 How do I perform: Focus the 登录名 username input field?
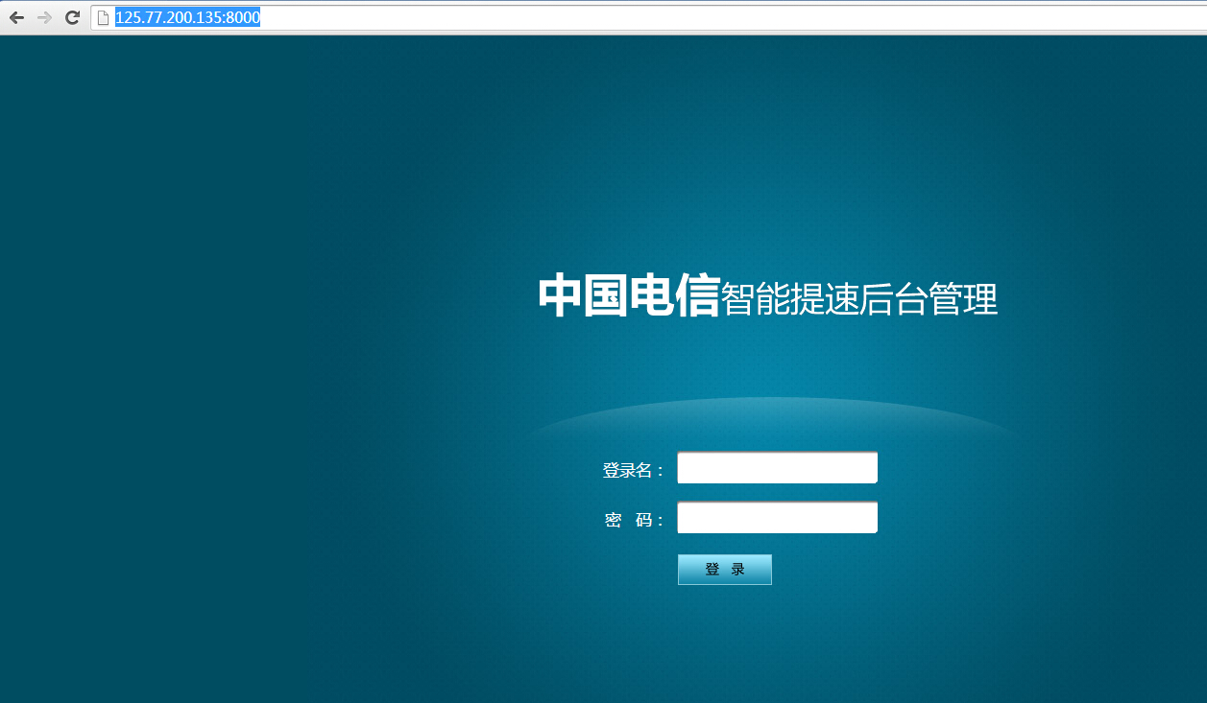(x=777, y=467)
